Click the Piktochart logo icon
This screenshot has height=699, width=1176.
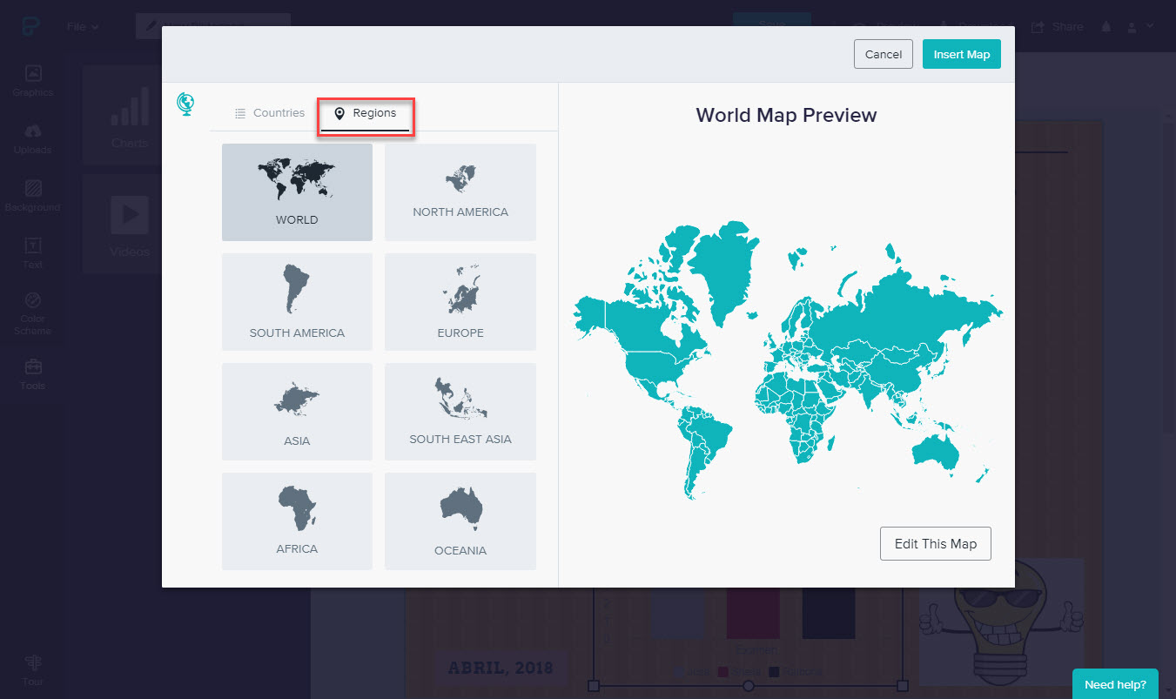click(33, 26)
